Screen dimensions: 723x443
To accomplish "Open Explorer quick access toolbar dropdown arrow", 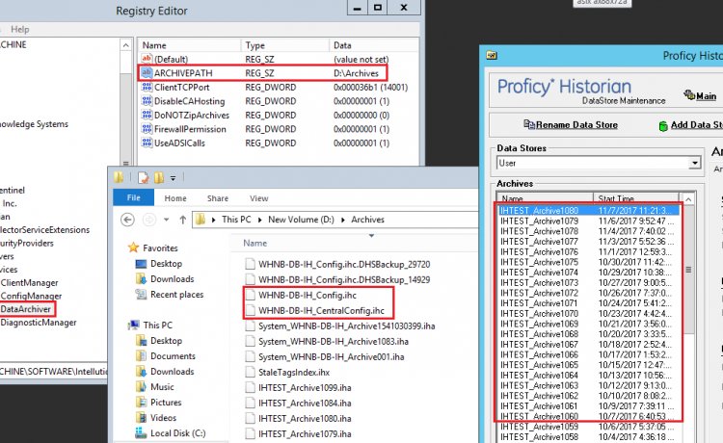I will pos(173,178).
